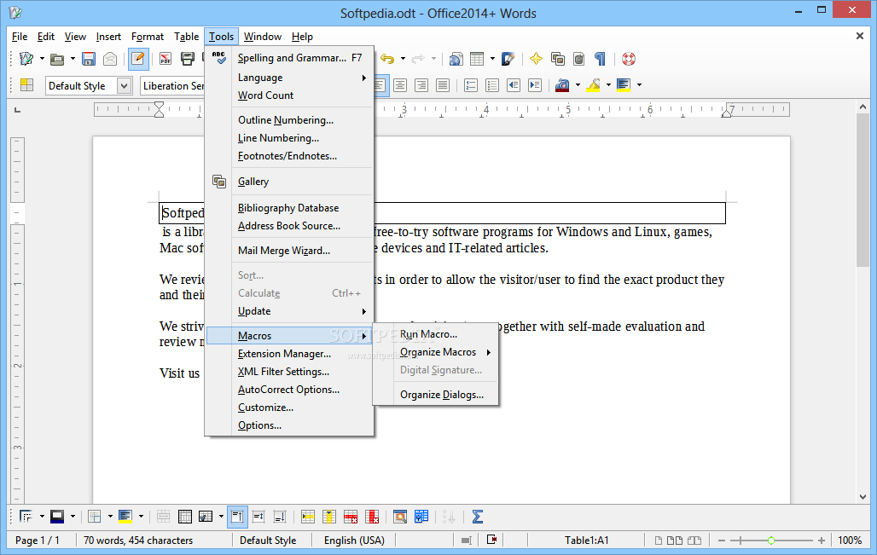The width and height of the screenshot is (877, 555).
Task: Open the Styles and Formatting icon
Action: click(x=26, y=85)
